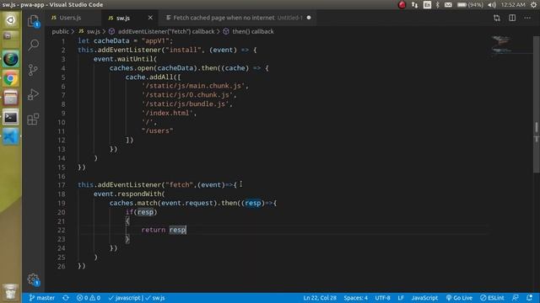Open the Bluetooth menu in top bar
Viewport: 540px width, 303px height.
coord(438,5)
